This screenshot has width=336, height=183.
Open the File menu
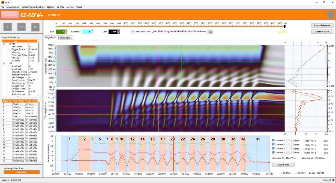tap(2, 7)
